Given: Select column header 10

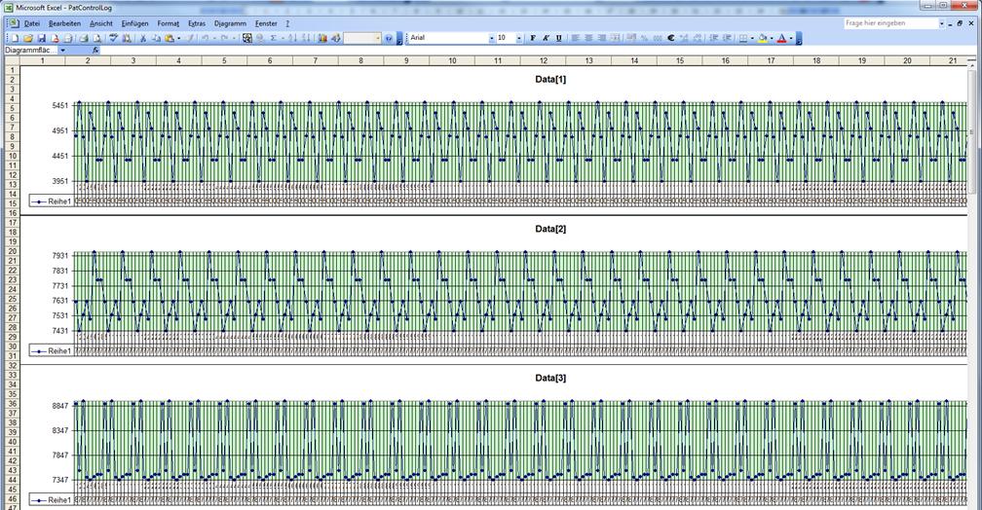Looking at the screenshot, I should (x=452, y=60).
